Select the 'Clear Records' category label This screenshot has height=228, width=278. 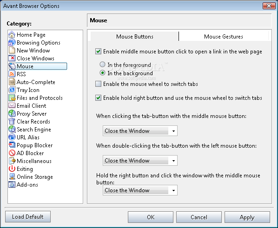(33, 122)
